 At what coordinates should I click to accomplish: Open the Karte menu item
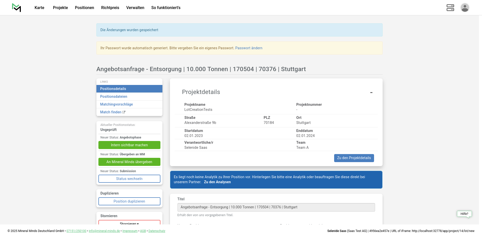coord(39,8)
